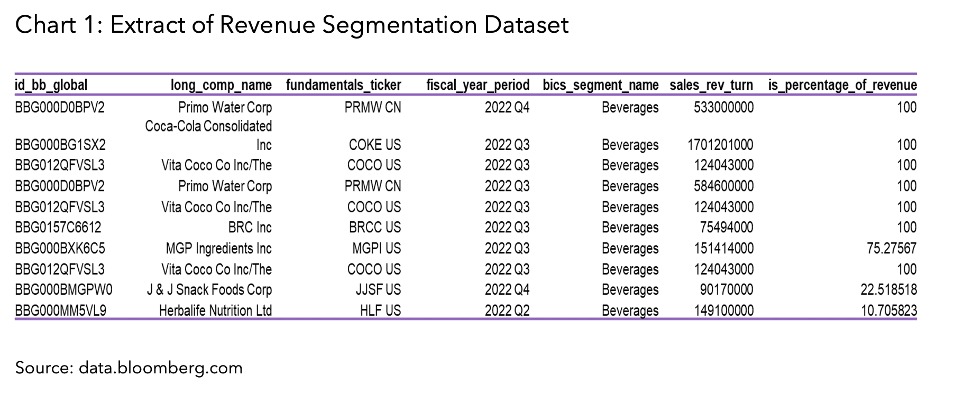955x413 pixels.
Task: Click the J & J Snack Foods Corp name
Action: (x=209, y=290)
